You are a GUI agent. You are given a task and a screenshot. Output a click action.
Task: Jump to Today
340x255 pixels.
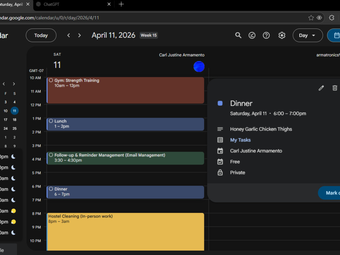click(41, 35)
